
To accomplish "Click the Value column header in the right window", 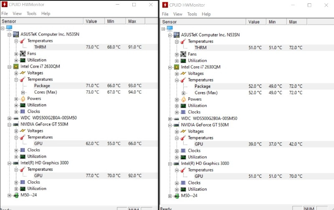I will coord(254,22).
